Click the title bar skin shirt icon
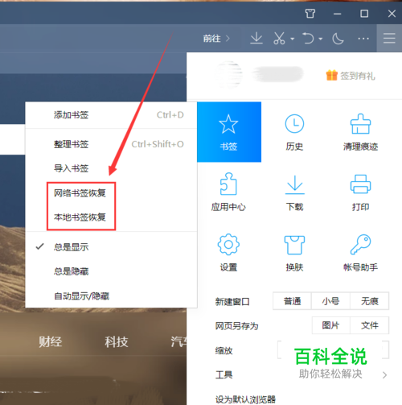Image resolution: width=402 pixels, height=405 pixels. pos(310,13)
